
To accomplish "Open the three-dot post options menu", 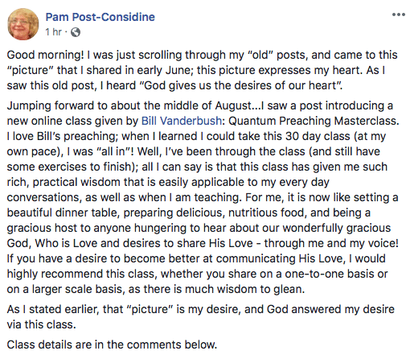I will click(x=398, y=14).
